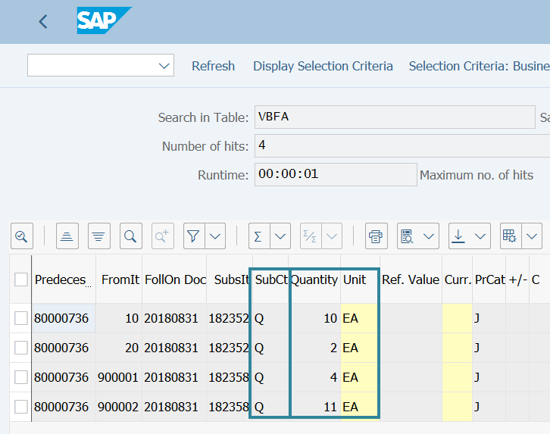Select row checkbox for FromIt 900002
Screen dimensions: 550x434
(21, 407)
